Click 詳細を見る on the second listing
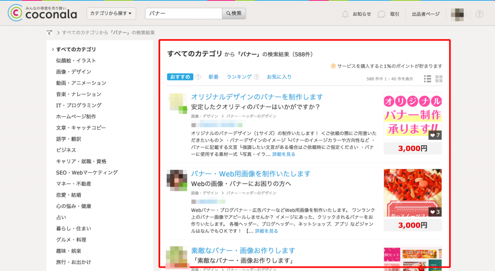The height and width of the screenshot is (271, 495). (x=266, y=231)
